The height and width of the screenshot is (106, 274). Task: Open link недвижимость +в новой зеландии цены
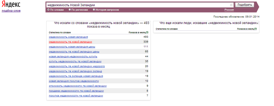(74, 52)
